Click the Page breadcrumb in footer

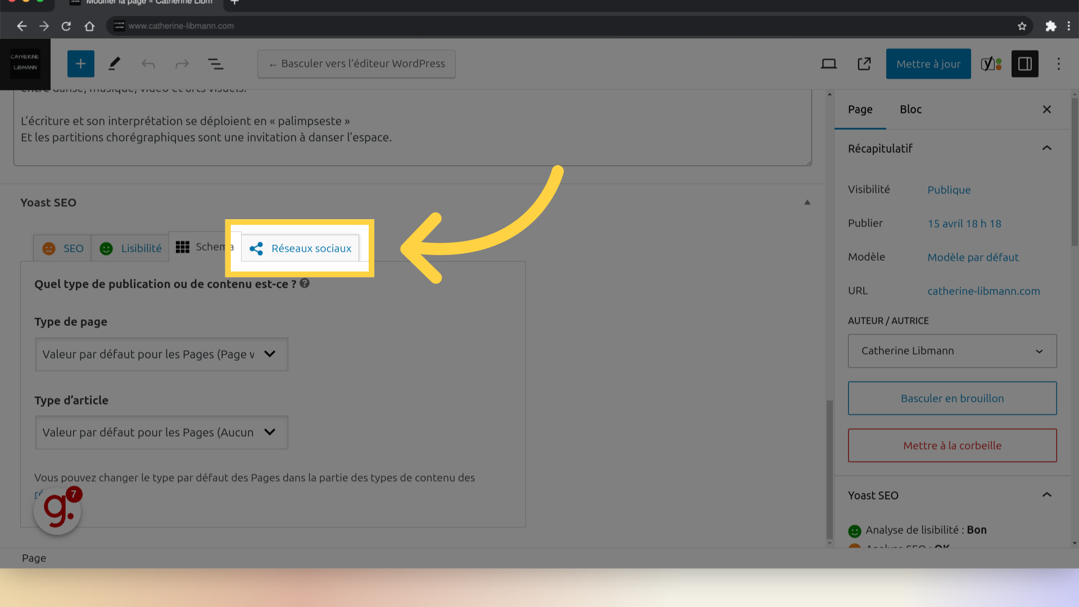pyautogui.click(x=34, y=558)
